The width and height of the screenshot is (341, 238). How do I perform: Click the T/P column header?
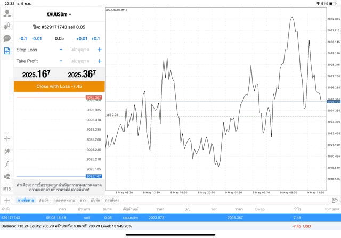pyautogui.click(x=214, y=209)
